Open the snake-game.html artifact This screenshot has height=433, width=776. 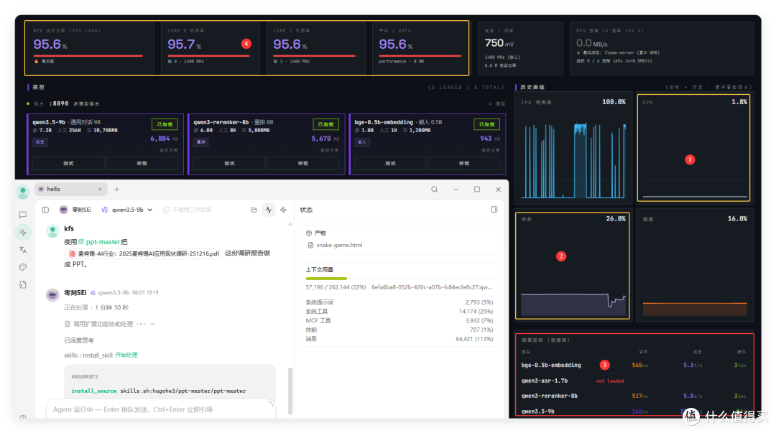[x=335, y=245]
